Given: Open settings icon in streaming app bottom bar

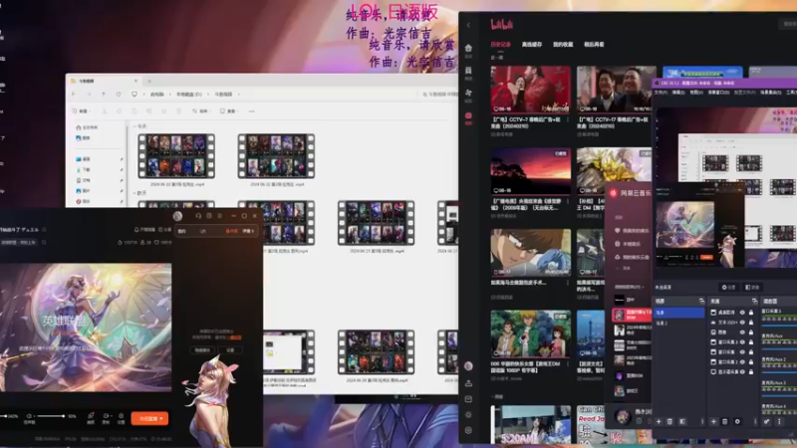Looking at the screenshot, I should click(121, 418).
